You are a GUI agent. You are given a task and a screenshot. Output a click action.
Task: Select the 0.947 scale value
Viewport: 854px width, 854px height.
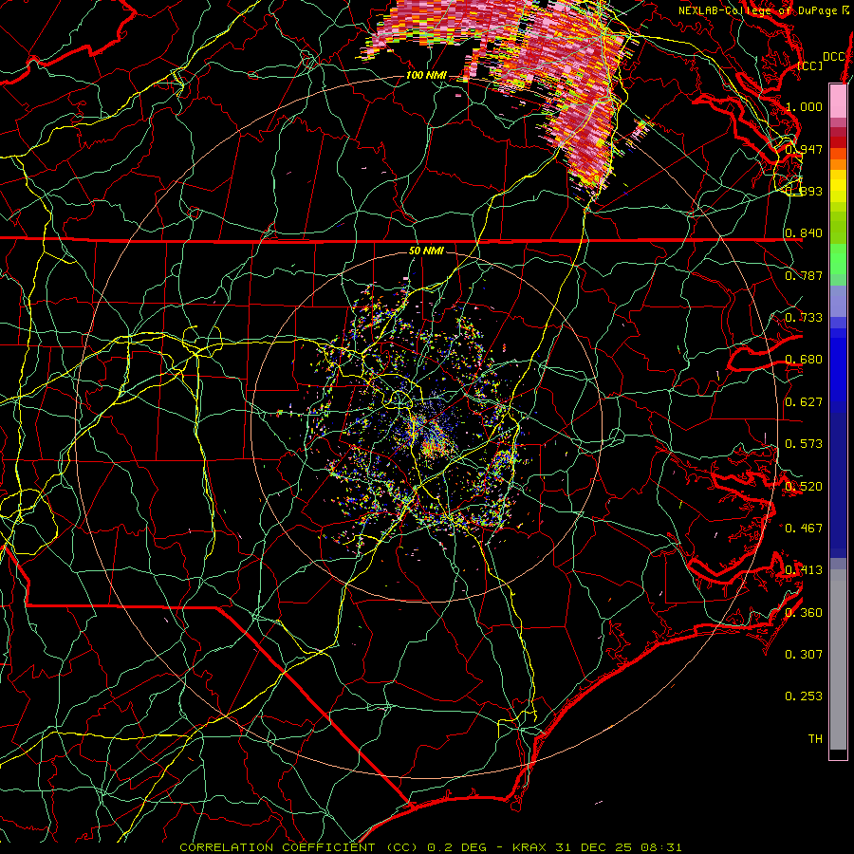coord(804,149)
